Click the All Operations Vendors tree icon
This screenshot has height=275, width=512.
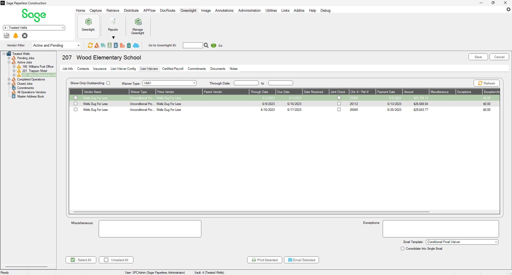14,92
